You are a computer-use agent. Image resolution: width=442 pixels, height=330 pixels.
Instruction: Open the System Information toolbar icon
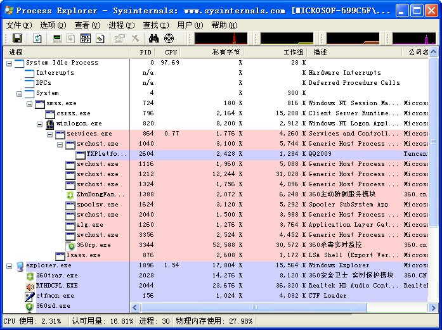click(x=57, y=39)
